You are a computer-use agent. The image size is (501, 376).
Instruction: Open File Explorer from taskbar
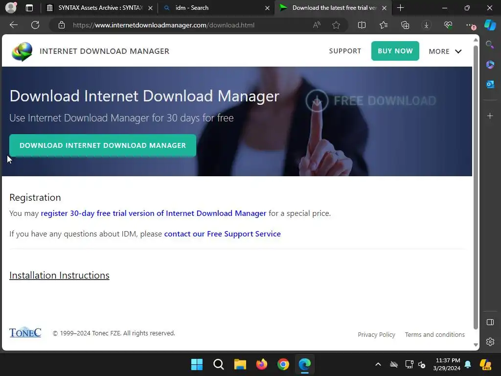pyautogui.click(x=240, y=364)
